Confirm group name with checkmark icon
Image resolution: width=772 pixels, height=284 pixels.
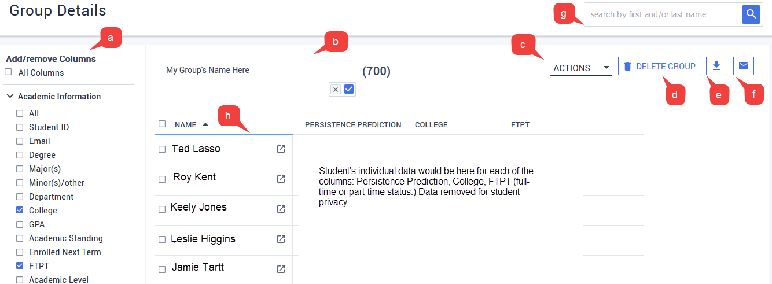click(348, 89)
